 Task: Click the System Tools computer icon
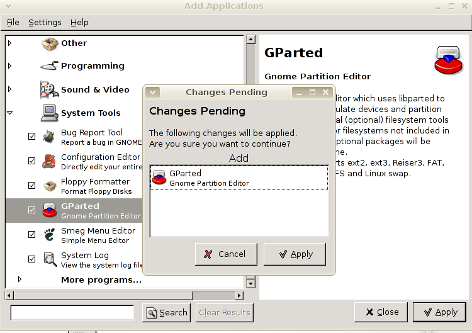point(49,113)
